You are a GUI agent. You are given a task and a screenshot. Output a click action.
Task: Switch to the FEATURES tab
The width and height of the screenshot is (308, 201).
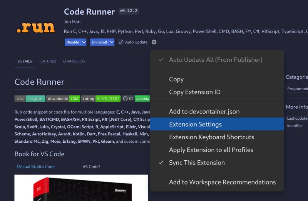click(47, 61)
